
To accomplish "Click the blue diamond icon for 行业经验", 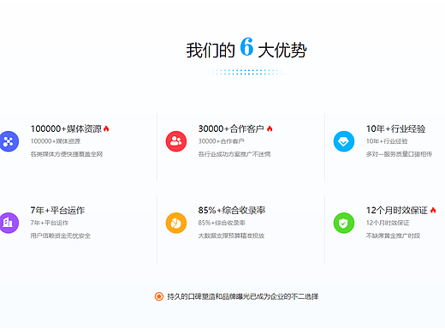I will tap(344, 141).
